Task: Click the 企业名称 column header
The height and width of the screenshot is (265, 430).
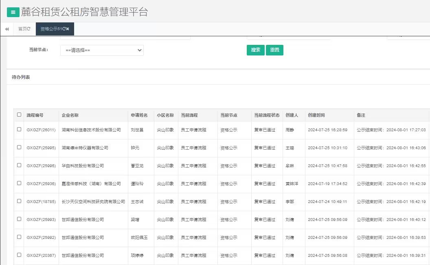Action: 70,115
